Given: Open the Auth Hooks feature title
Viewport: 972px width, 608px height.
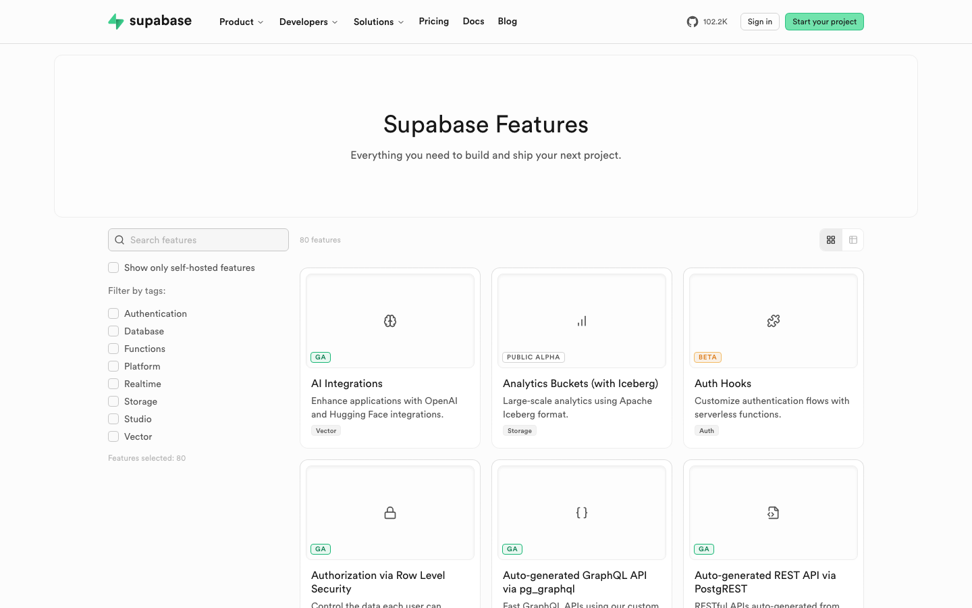Looking at the screenshot, I should pyautogui.click(x=723, y=383).
